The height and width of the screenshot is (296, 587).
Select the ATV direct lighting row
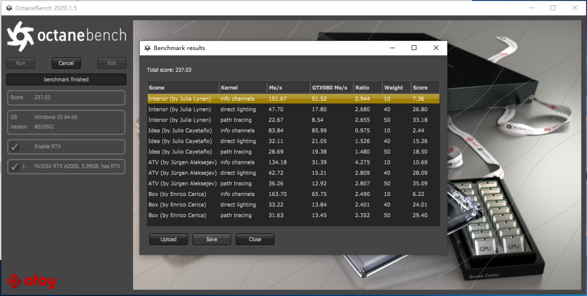click(x=293, y=172)
